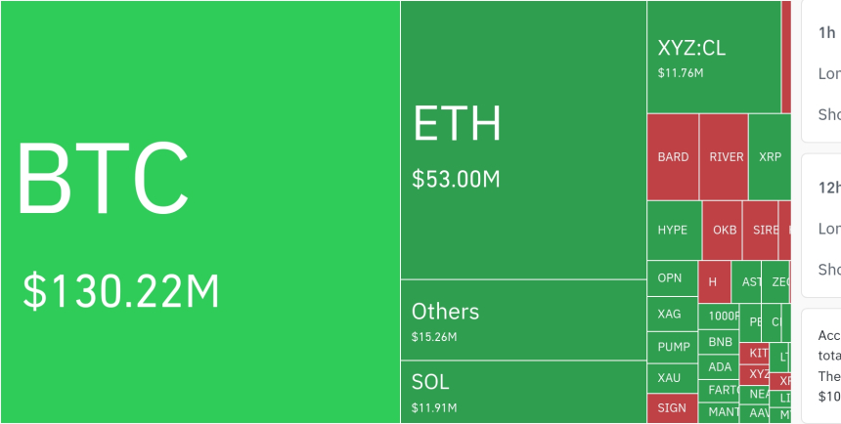Viewport: 841px width, 424px height.
Task: Click the red BARD tile
Action: pos(673,156)
